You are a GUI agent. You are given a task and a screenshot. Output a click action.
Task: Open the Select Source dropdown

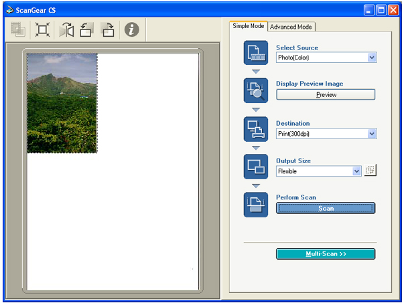tap(326, 58)
